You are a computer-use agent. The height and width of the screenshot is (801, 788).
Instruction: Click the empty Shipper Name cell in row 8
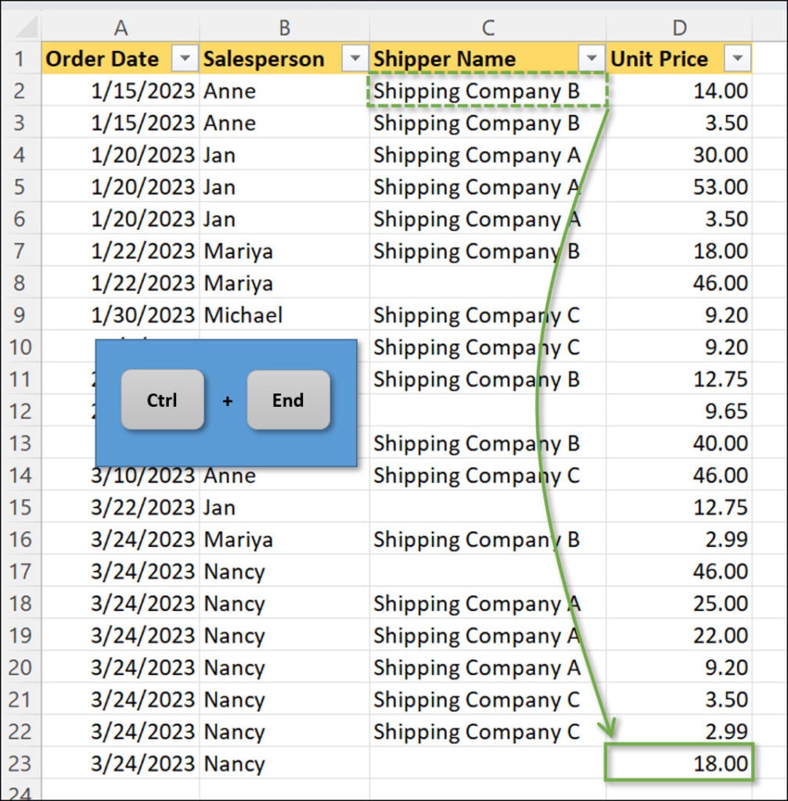(x=487, y=282)
